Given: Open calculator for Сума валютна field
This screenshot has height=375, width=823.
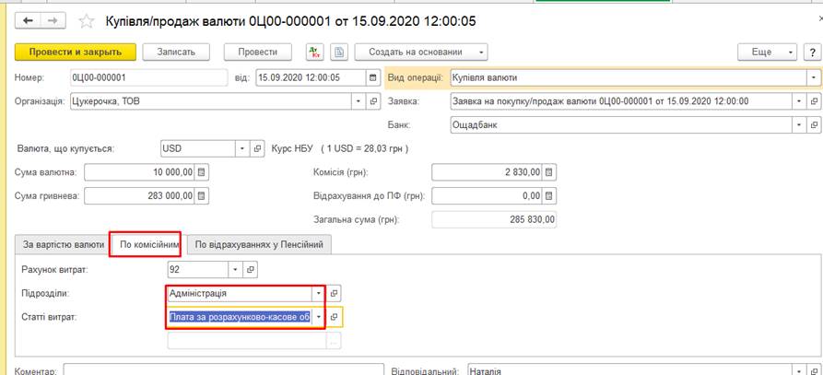Looking at the screenshot, I should click(203, 172).
